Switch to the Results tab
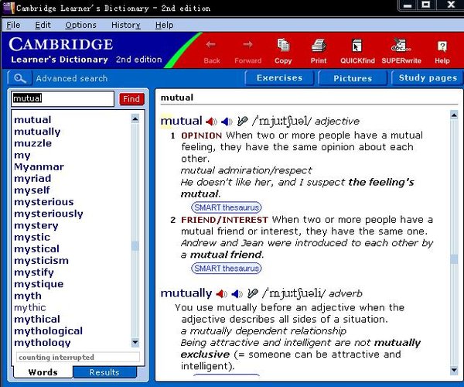The height and width of the screenshot is (387, 464). 104,372
